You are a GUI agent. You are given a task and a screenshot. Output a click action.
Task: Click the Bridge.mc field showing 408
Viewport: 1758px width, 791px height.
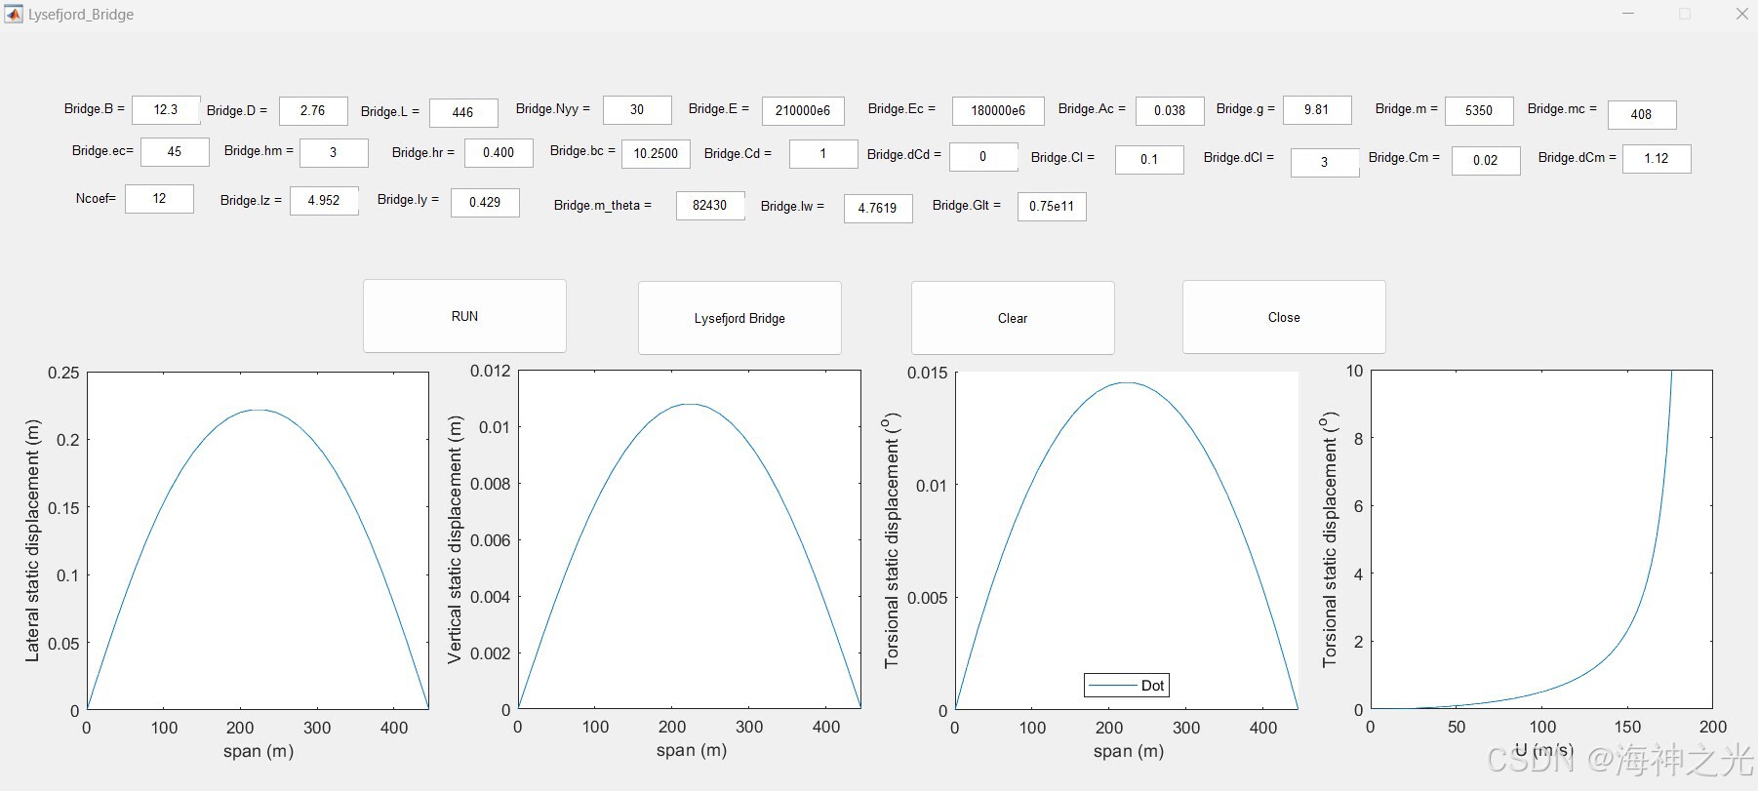click(1642, 114)
